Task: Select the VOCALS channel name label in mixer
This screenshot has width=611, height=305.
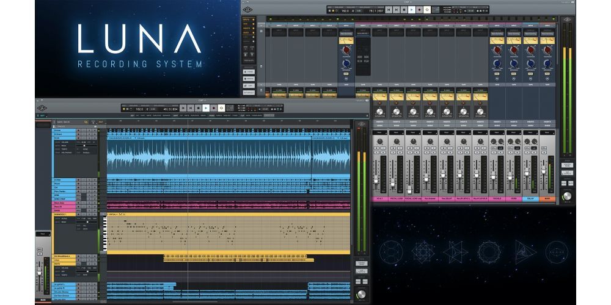Action: coord(497,198)
